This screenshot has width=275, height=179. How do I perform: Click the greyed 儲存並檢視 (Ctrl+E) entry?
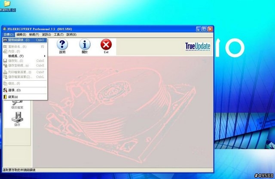coord(25,66)
